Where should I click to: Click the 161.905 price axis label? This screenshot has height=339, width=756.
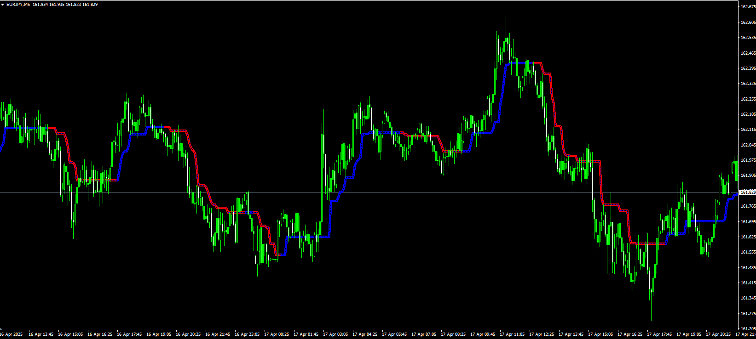click(x=748, y=175)
